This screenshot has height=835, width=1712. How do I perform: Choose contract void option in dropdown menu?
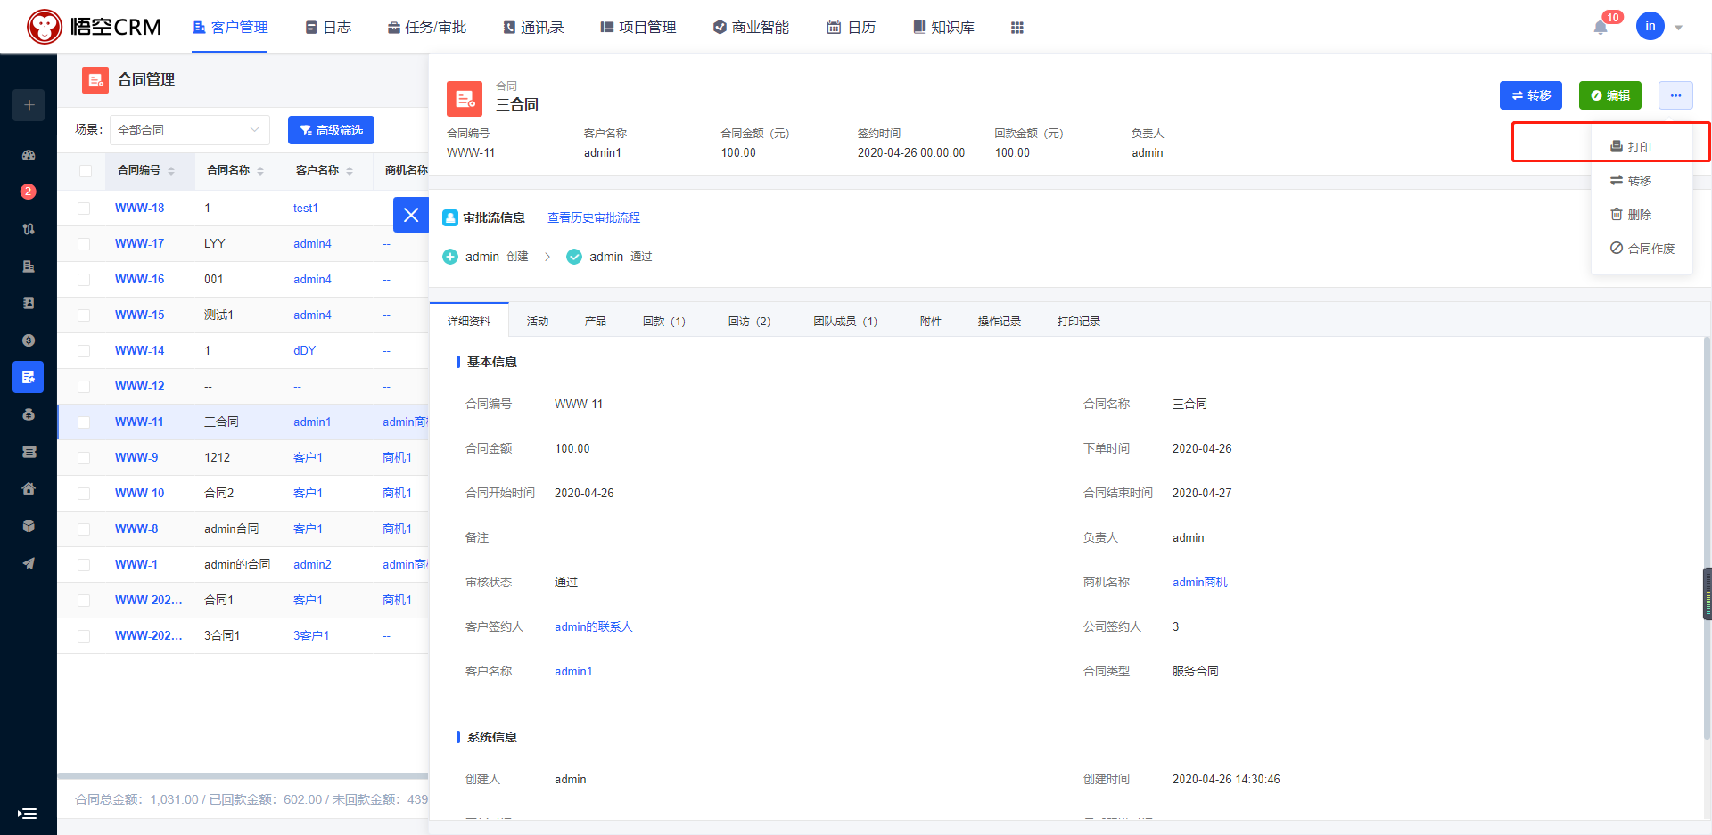point(1641,249)
